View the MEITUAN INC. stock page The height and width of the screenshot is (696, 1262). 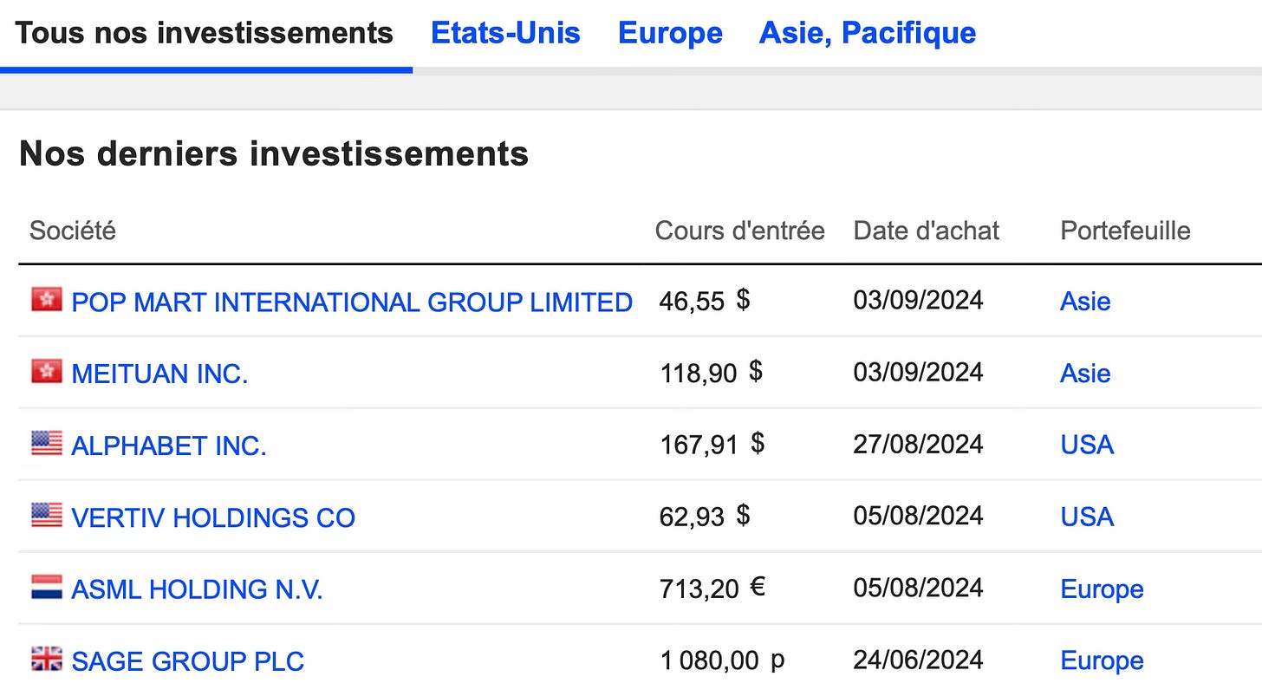pyautogui.click(x=159, y=373)
